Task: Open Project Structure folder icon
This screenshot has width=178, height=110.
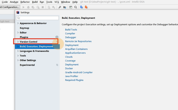Action: coord(65,7)
